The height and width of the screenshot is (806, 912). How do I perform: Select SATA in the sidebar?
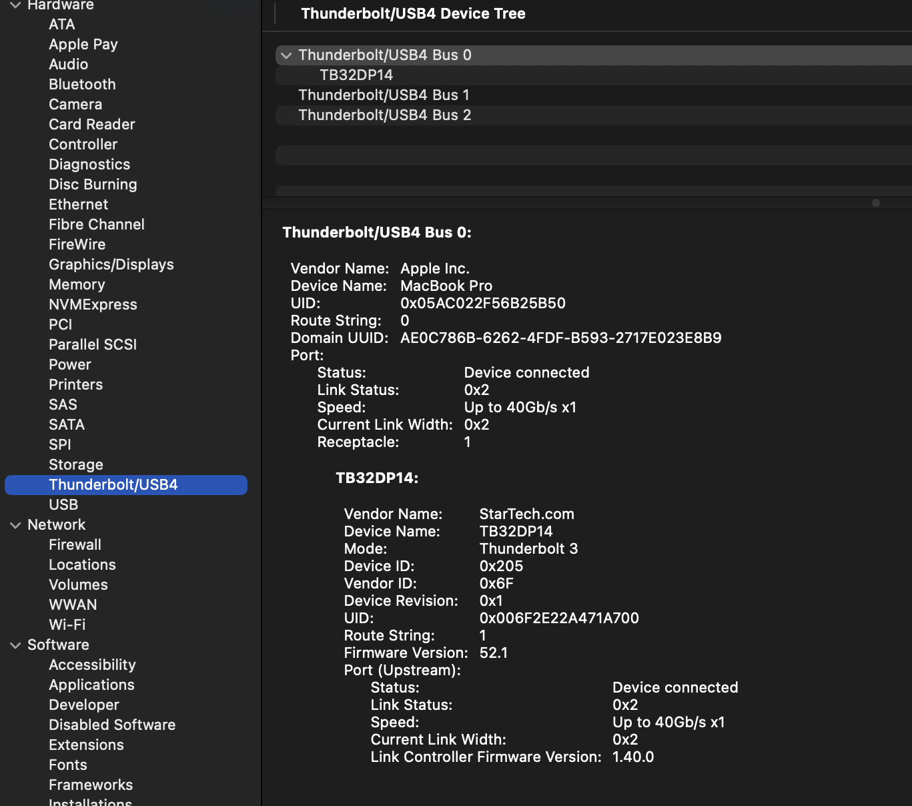point(67,425)
